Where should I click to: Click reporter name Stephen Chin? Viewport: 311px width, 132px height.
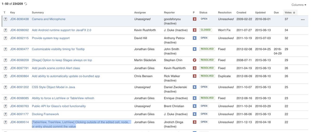pos(173,60)
